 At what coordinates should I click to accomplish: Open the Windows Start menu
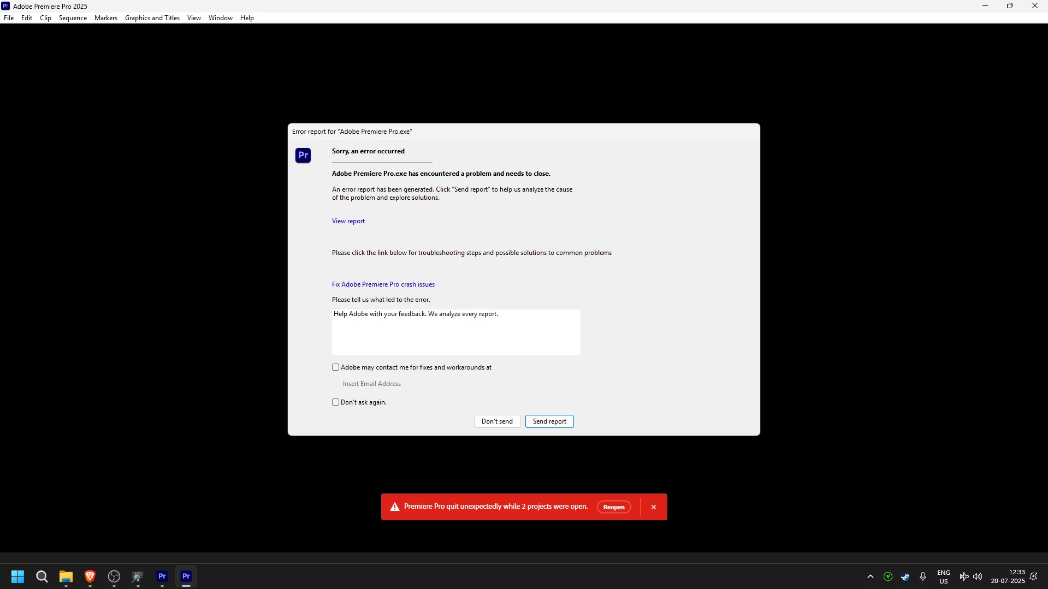click(x=18, y=576)
